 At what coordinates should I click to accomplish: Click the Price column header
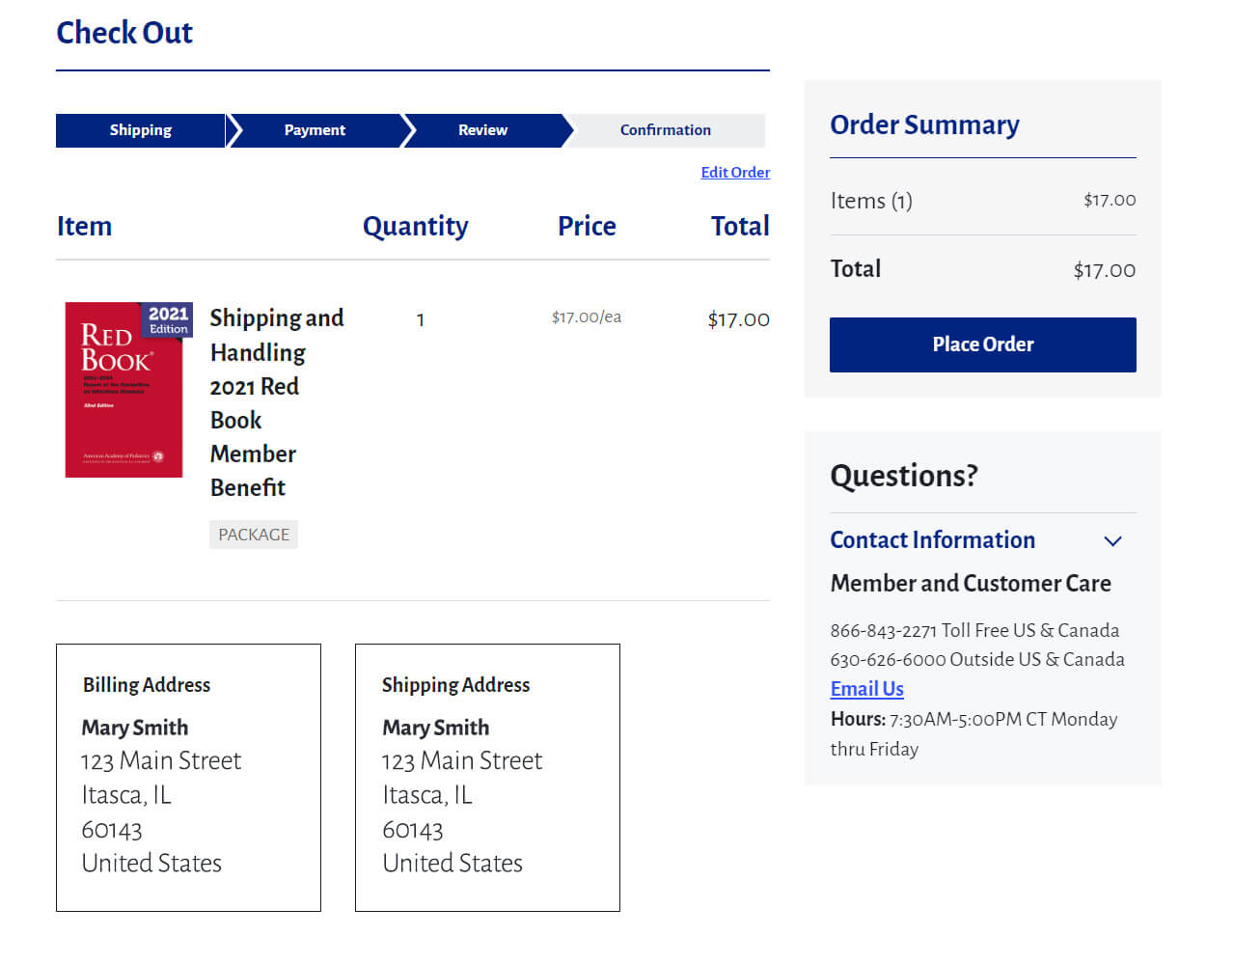pos(586,226)
